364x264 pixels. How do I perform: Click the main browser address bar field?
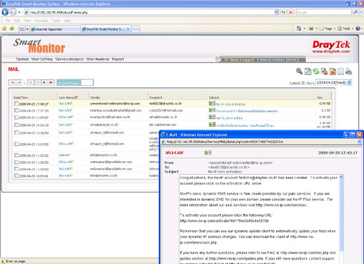click(149, 13)
